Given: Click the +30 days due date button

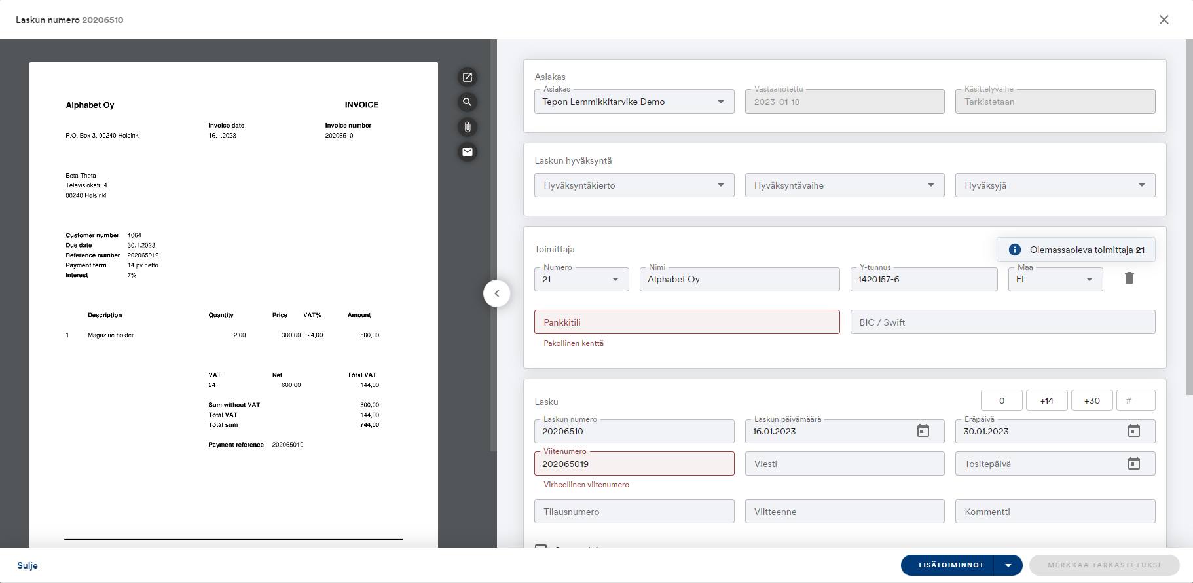Looking at the screenshot, I should pos(1092,400).
